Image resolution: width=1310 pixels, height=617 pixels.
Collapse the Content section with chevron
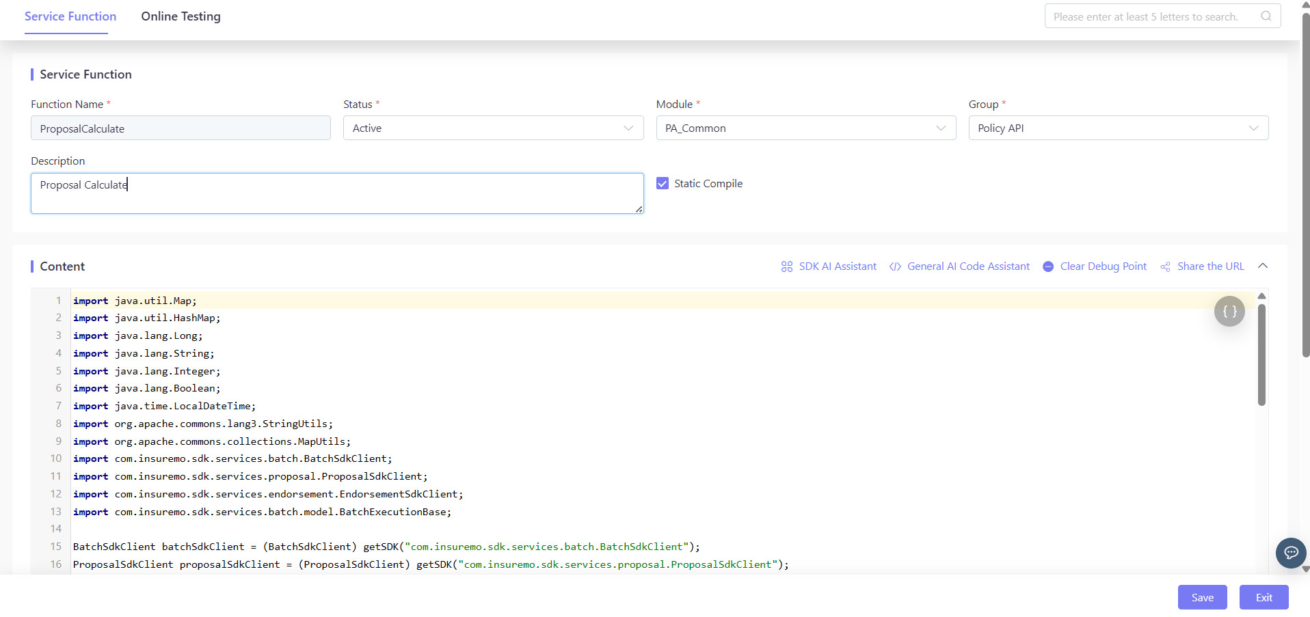click(1263, 266)
